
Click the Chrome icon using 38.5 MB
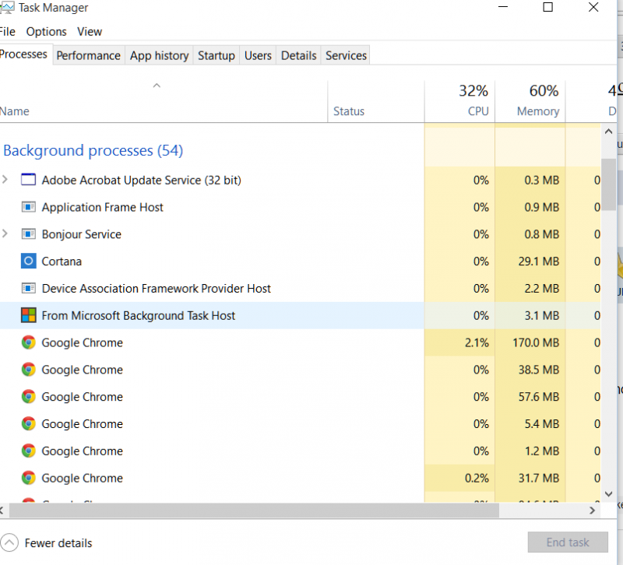pos(28,369)
